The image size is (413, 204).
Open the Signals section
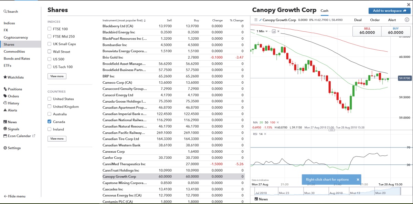[11, 129]
